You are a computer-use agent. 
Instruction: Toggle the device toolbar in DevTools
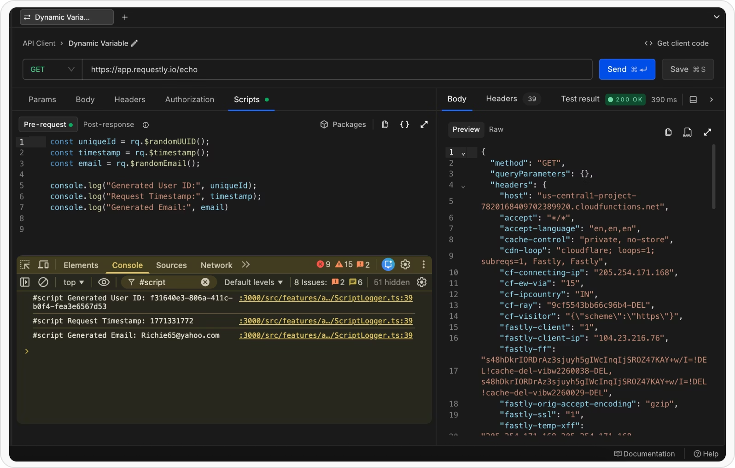tap(43, 265)
